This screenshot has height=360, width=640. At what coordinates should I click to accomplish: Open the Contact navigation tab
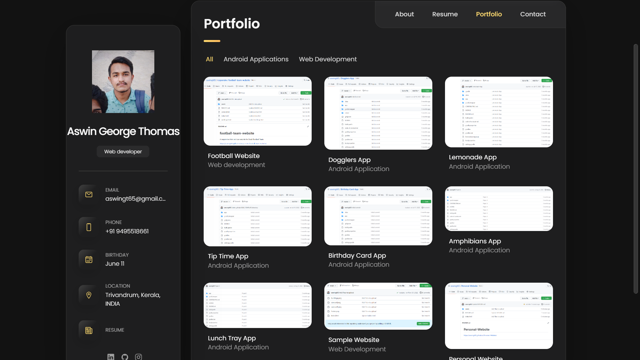[x=533, y=14]
